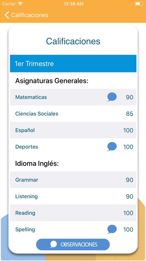146x261 pixels.
Task: Open the Grammar grade row
Action: pos(73,180)
